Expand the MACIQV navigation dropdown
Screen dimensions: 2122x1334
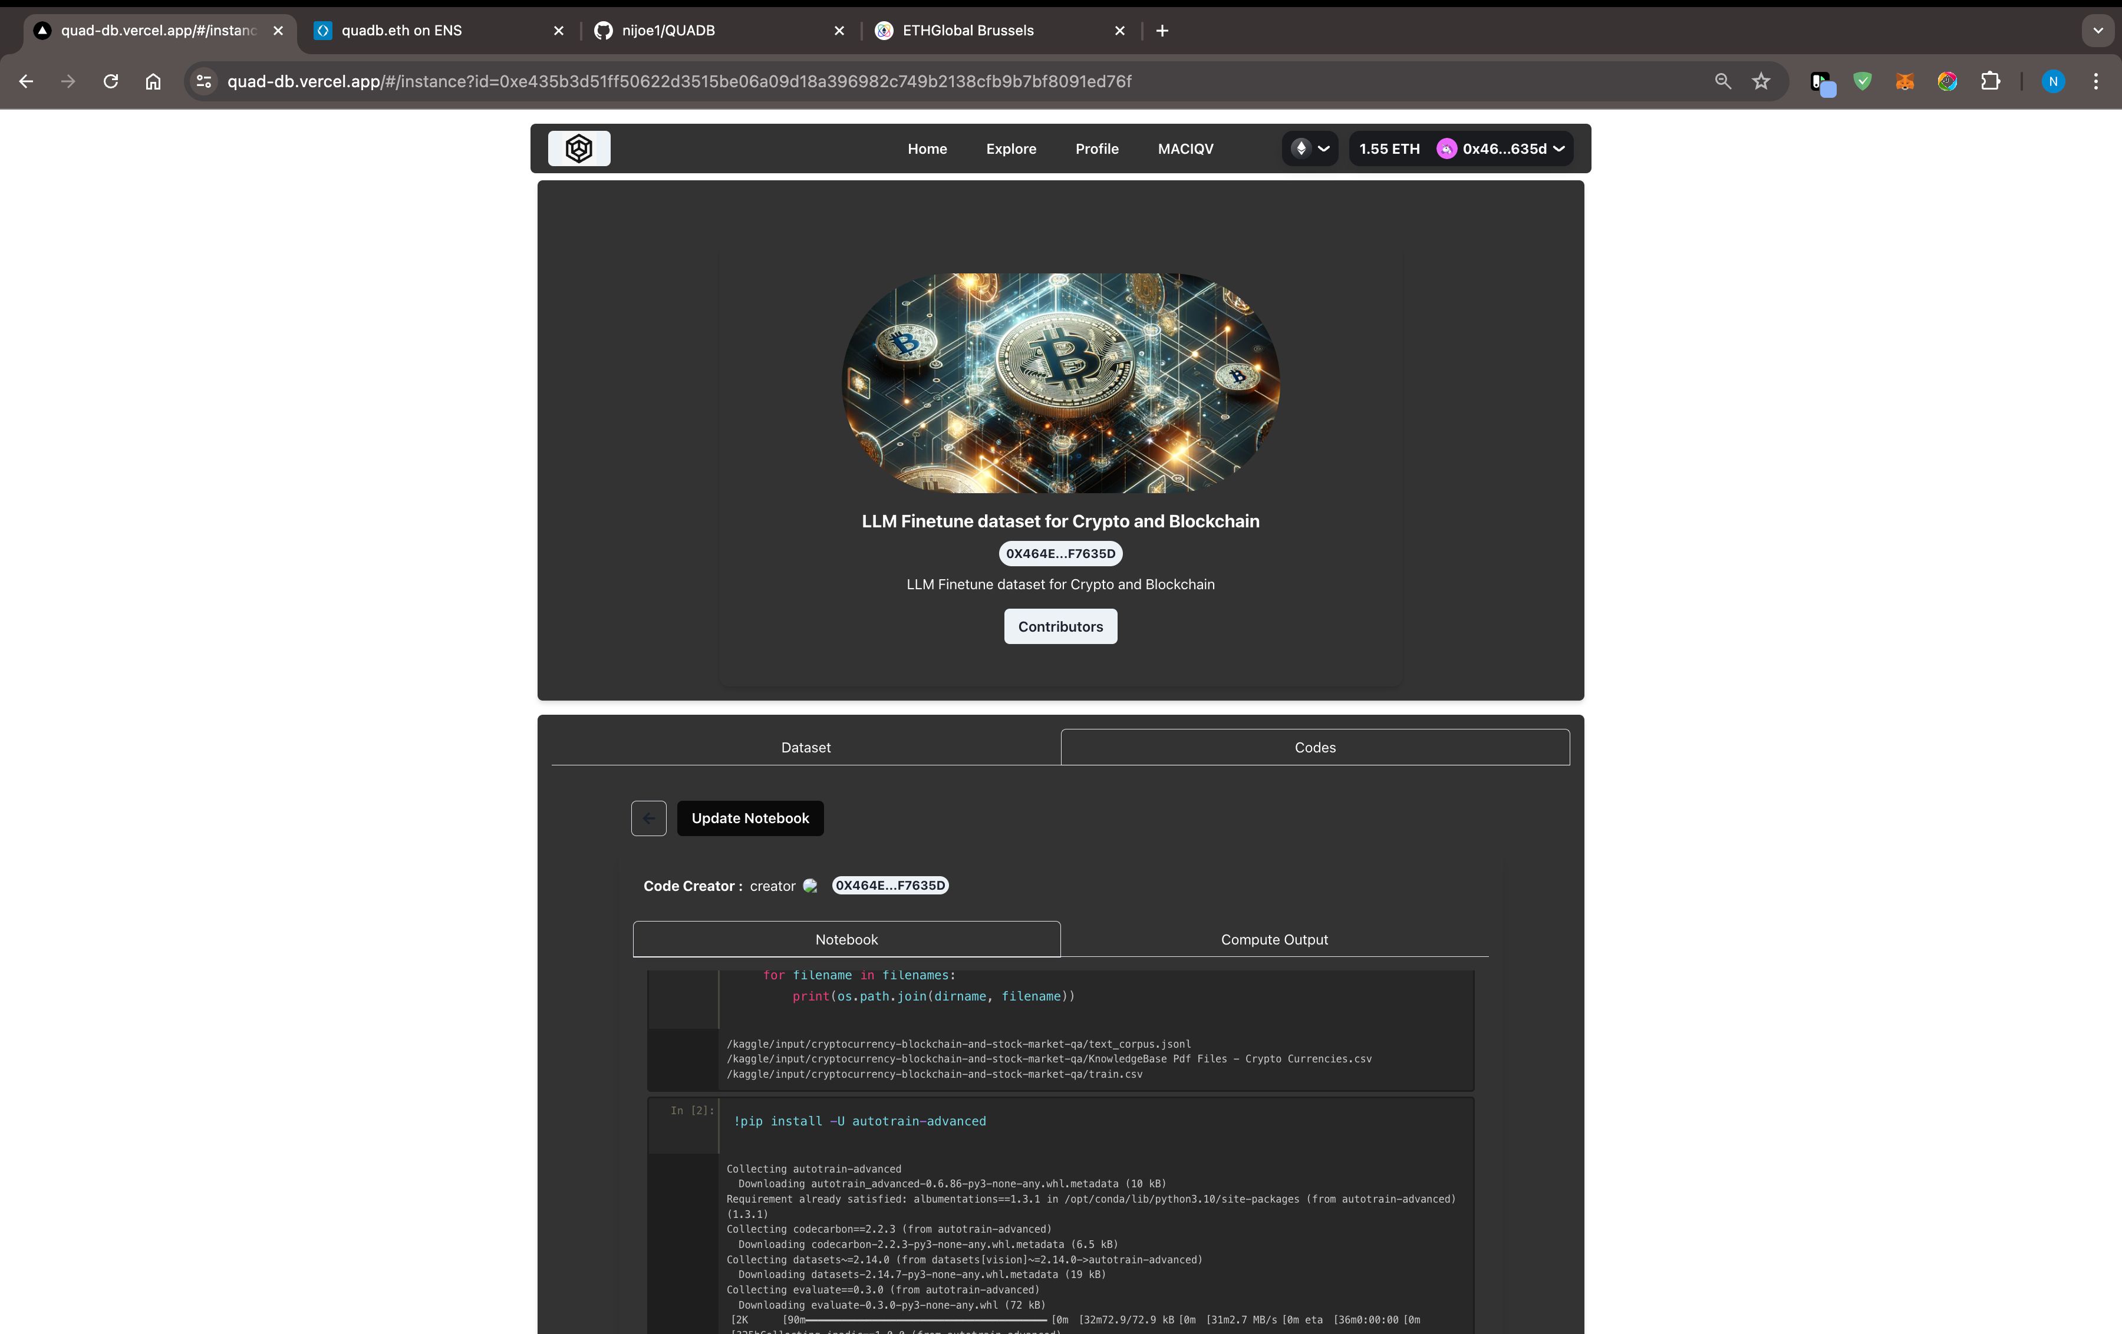tap(1185, 147)
